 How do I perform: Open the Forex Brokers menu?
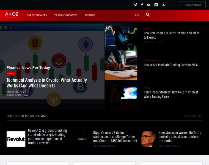37,15
